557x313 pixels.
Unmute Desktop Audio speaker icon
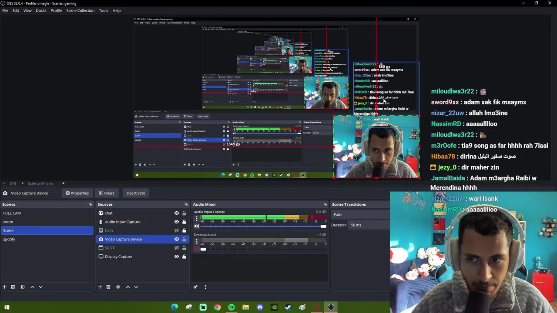197,249
